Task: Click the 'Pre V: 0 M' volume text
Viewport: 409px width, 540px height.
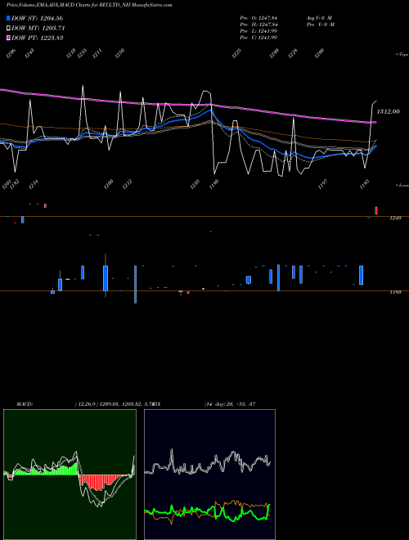Action: [321, 25]
